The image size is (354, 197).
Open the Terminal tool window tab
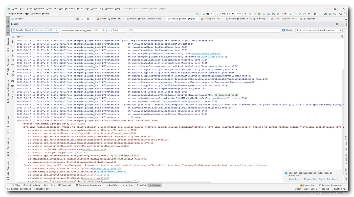point(65,185)
